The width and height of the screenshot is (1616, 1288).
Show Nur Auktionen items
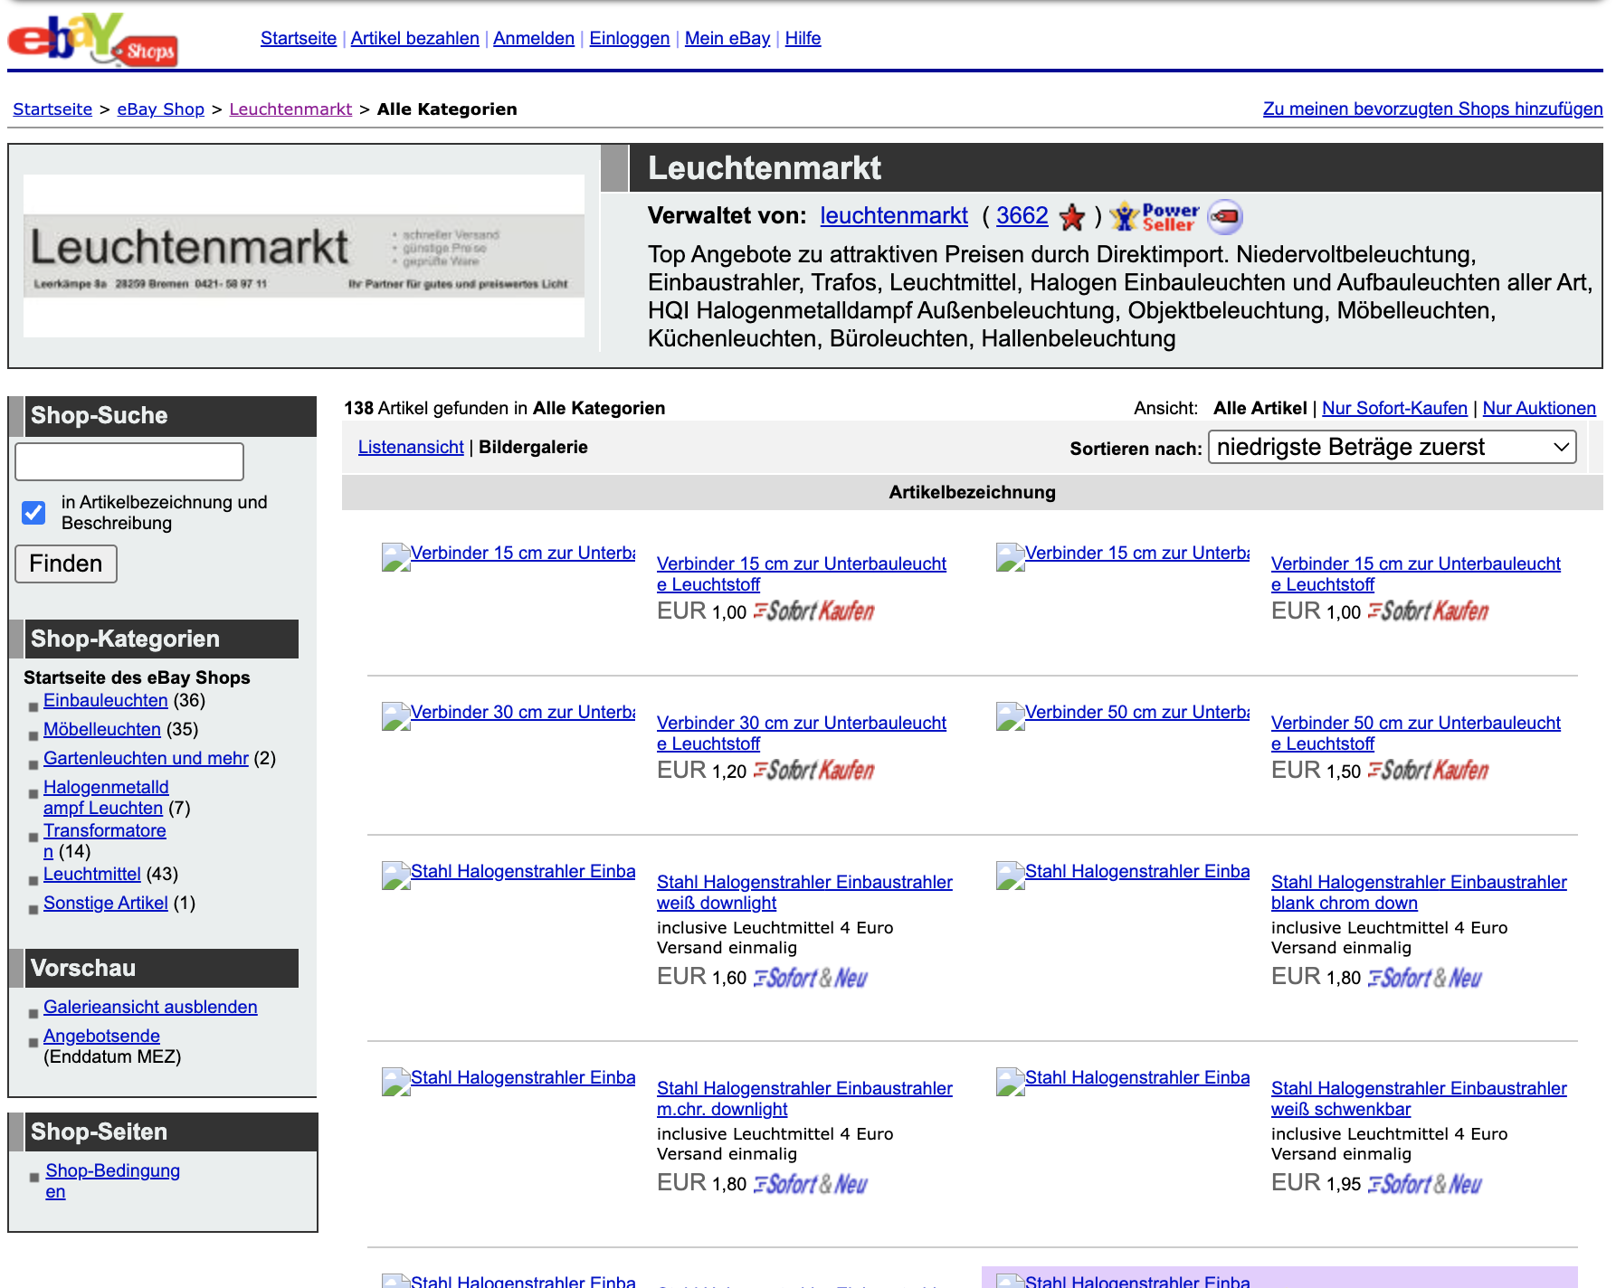[x=1538, y=408]
